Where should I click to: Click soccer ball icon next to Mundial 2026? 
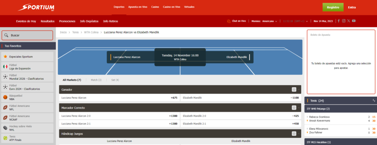point(5,77)
